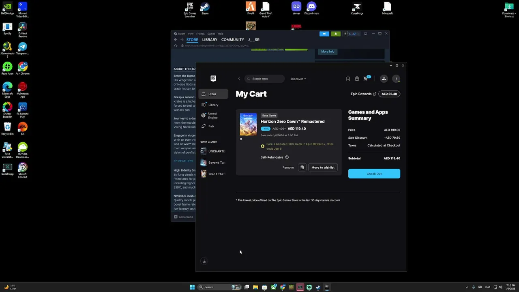Open Steam LIBRARY tab
Screen dimensions: 519x292
tap(210, 40)
